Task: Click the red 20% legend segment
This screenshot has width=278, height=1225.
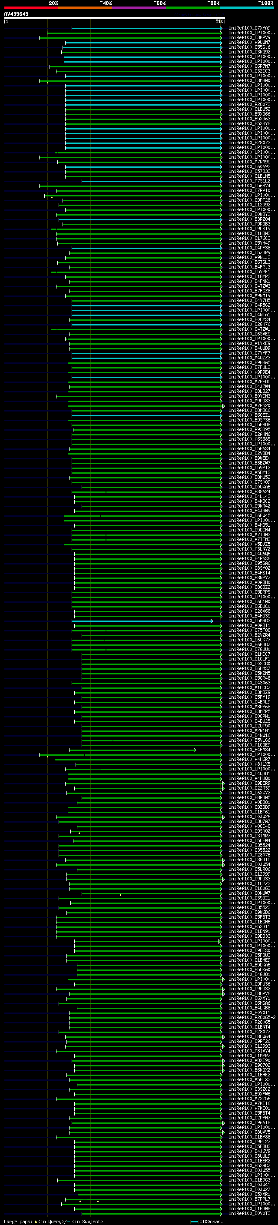Action: click(x=31, y=8)
